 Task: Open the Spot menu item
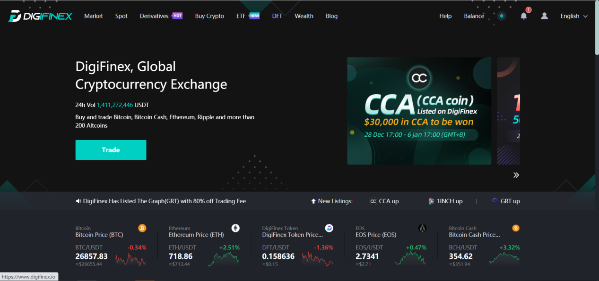click(x=121, y=16)
